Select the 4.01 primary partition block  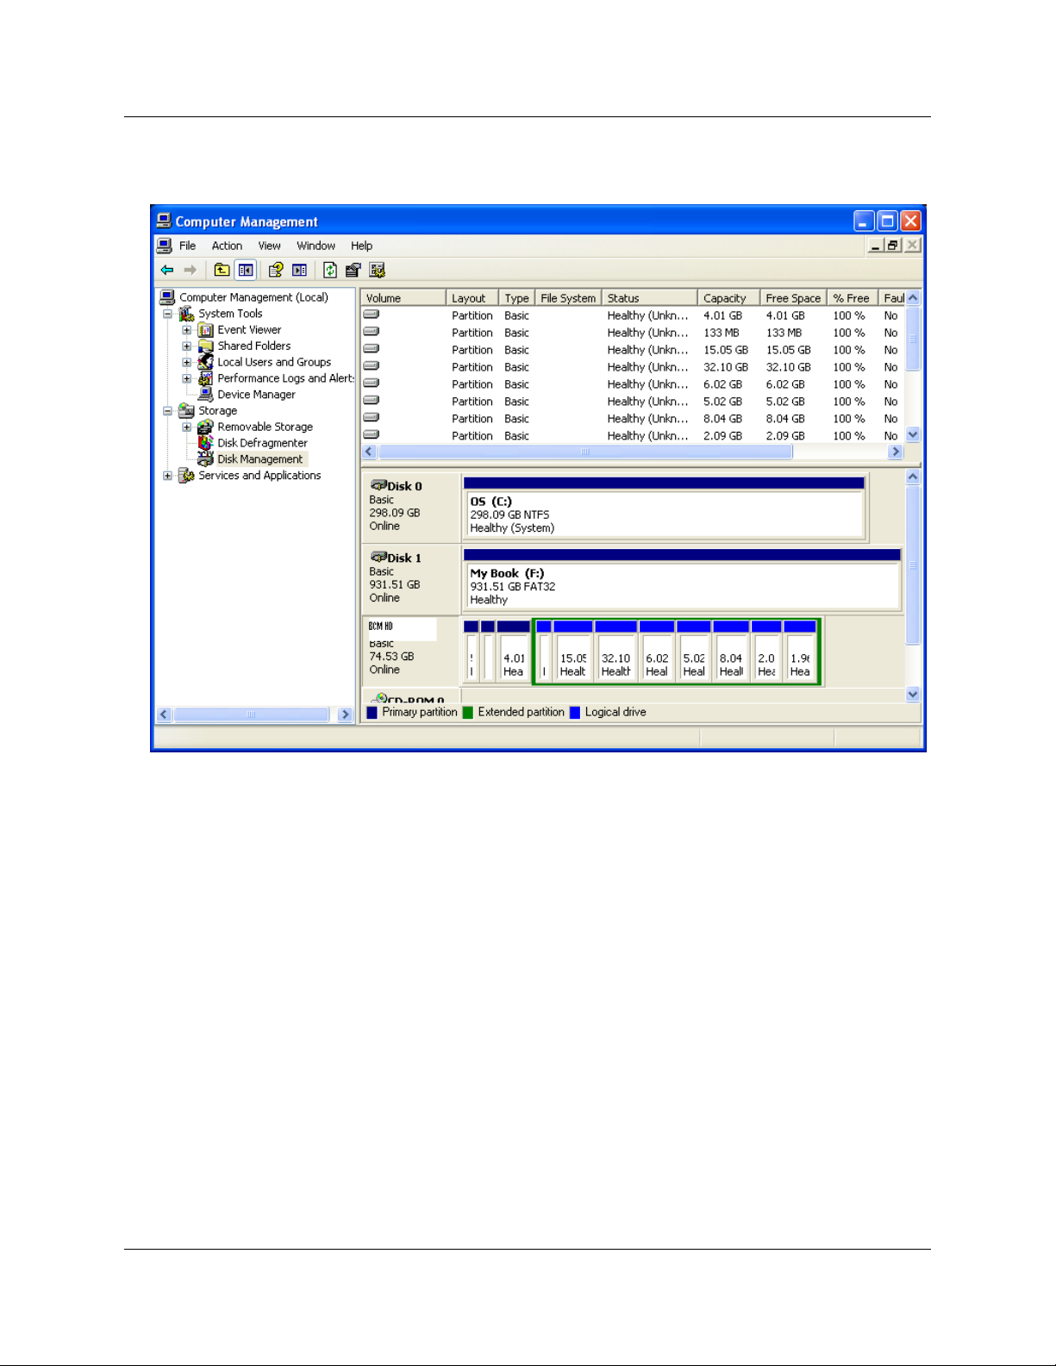pos(514,652)
